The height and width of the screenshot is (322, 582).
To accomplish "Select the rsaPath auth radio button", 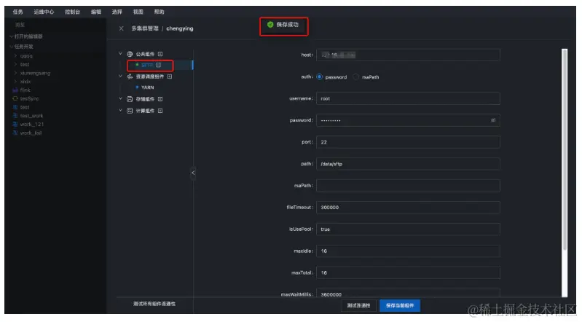I will (x=356, y=77).
